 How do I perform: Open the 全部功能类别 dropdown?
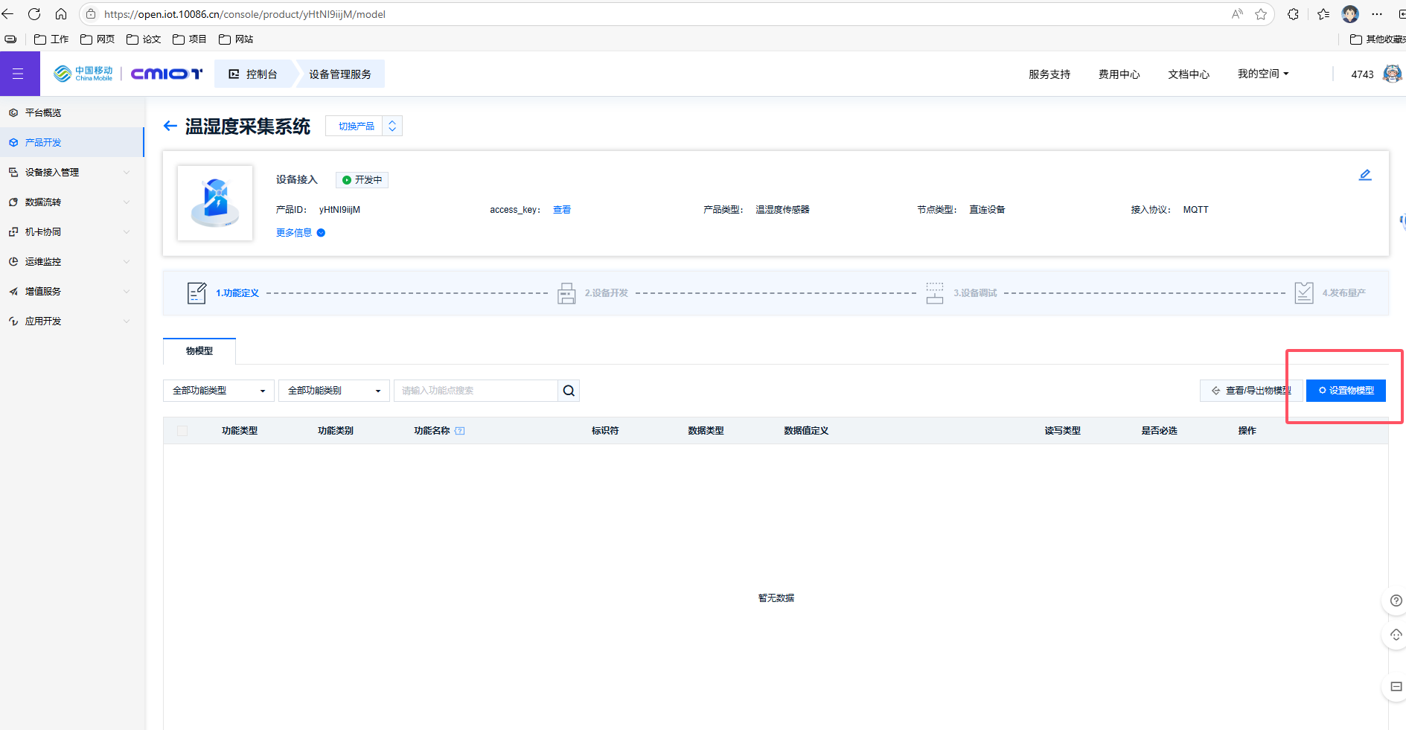[333, 391]
